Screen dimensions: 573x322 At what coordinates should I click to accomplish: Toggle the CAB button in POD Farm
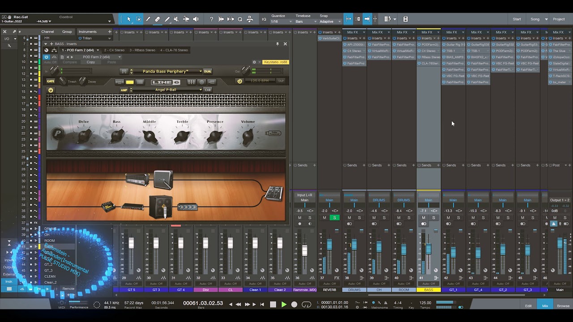pyautogui.click(x=208, y=90)
